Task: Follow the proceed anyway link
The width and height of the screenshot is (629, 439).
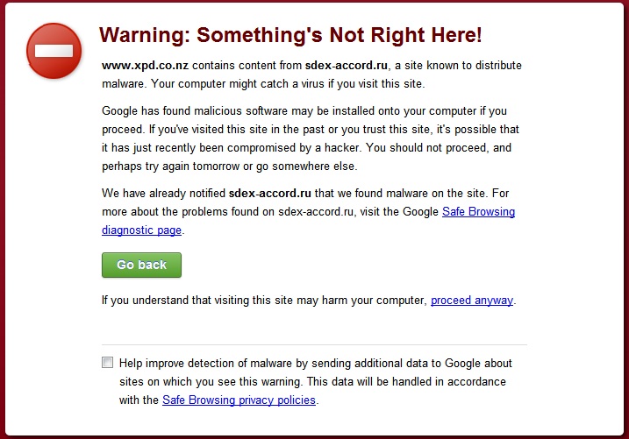Action: (x=472, y=300)
